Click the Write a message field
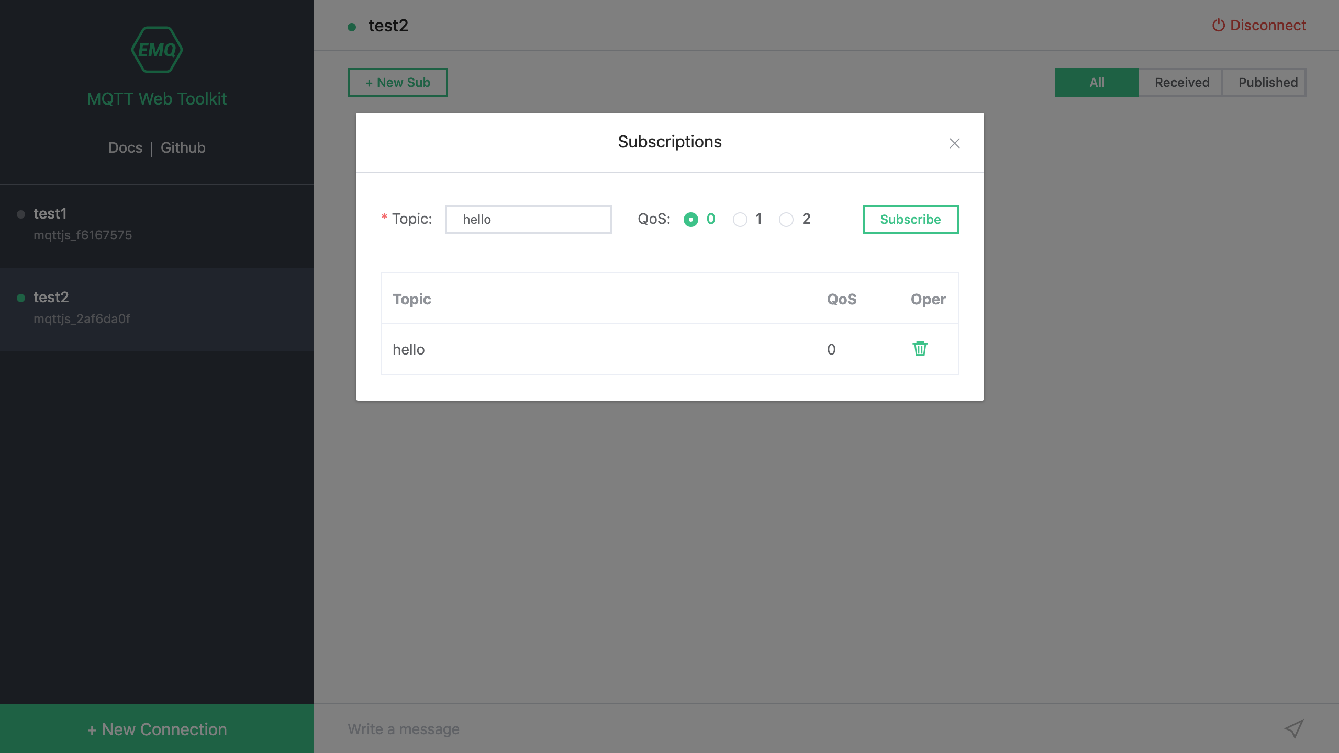 628,728
